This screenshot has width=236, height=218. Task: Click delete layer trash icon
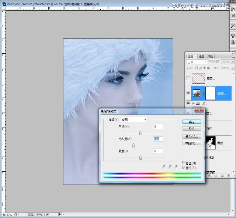(x=228, y=176)
